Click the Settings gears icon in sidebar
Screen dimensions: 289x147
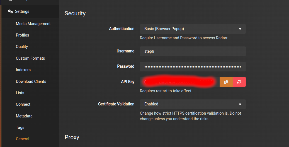click(11, 11)
